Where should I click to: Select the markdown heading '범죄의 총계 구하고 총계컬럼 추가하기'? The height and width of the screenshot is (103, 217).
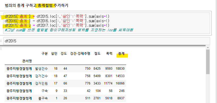pos(36,6)
